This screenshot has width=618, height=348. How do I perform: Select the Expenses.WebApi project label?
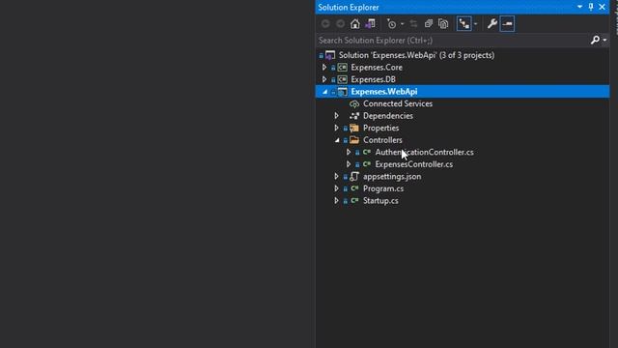pyautogui.click(x=384, y=92)
